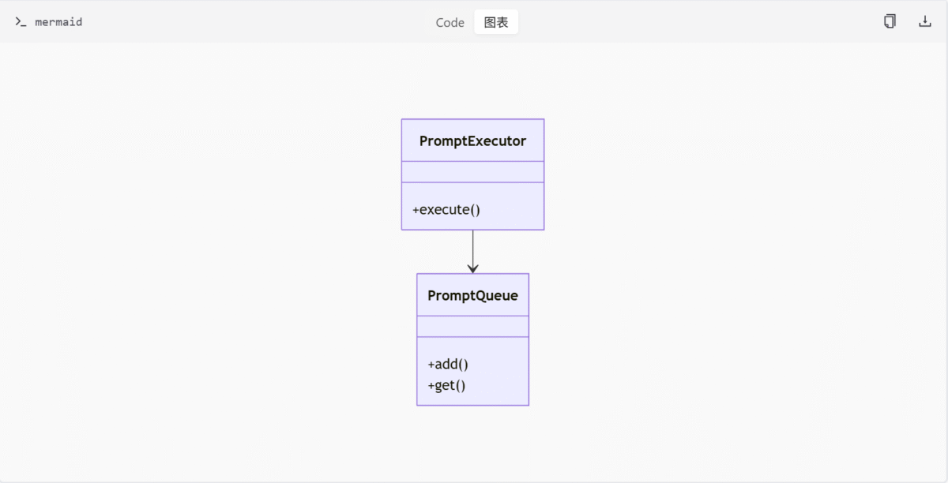Click PromptQueue's empty attributes compartment
Viewport: 948px width, 483px height.
(x=472, y=327)
